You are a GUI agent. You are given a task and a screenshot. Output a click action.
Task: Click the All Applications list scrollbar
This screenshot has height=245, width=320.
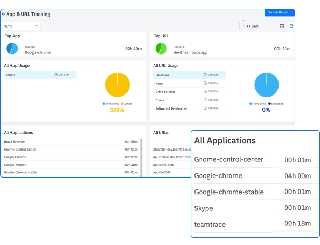[x=141, y=156]
